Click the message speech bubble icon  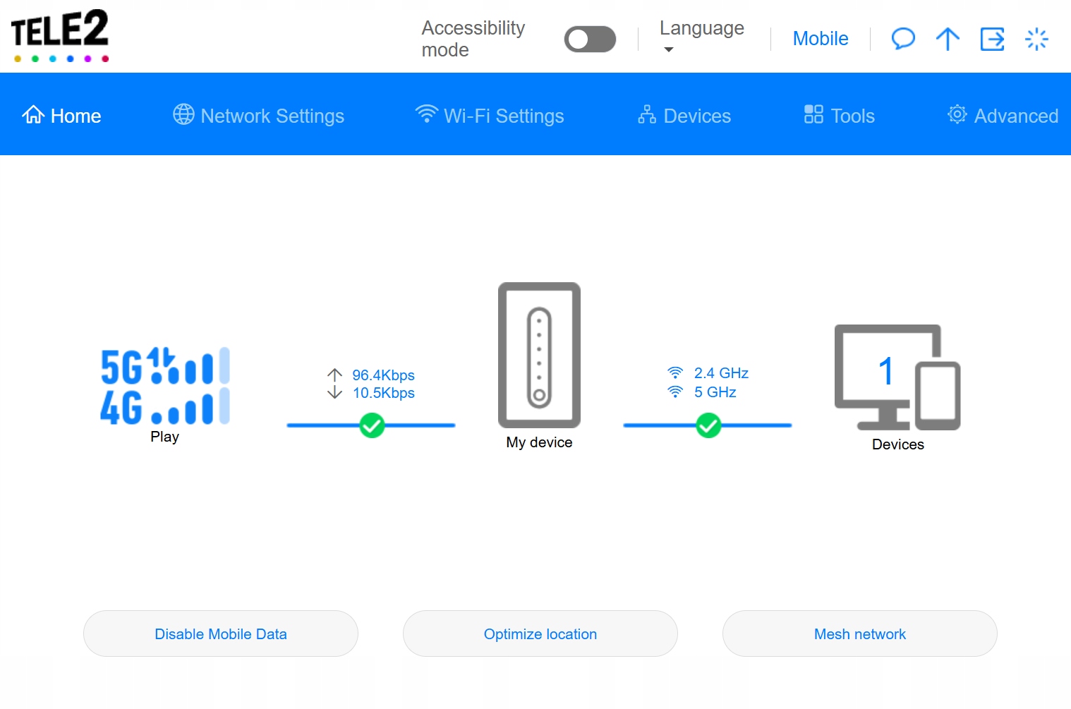(x=903, y=39)
